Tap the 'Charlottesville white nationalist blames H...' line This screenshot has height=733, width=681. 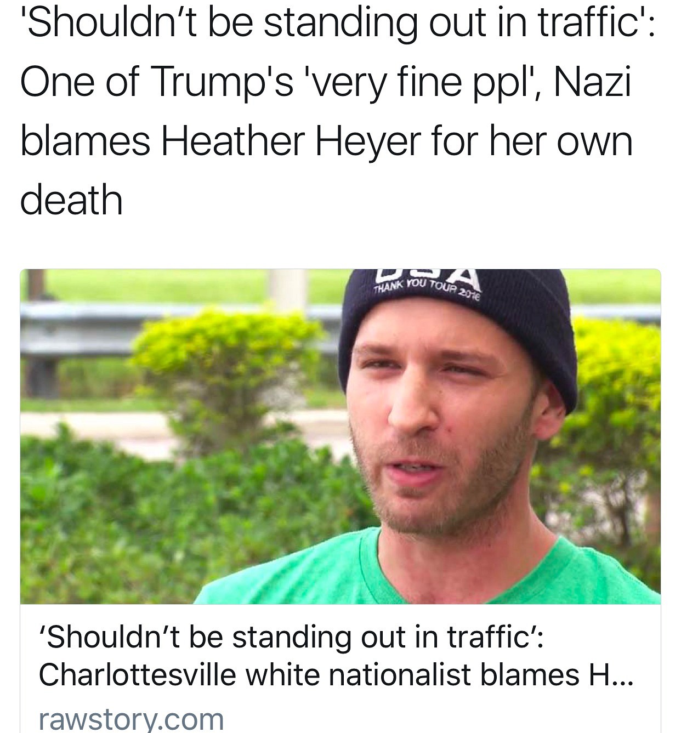click(x=336, y=674)
